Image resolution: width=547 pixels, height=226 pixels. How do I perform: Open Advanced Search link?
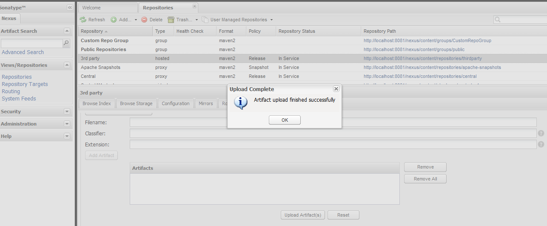pos(23,52)
